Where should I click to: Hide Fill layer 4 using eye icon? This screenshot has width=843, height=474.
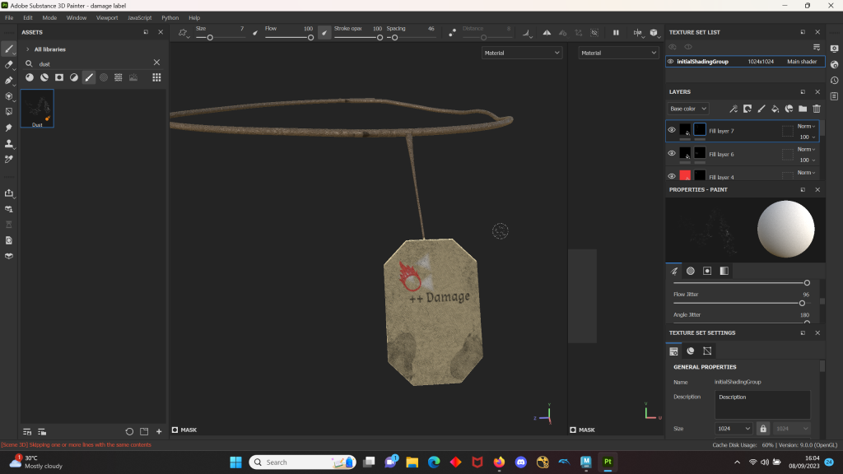coord(672,176)
